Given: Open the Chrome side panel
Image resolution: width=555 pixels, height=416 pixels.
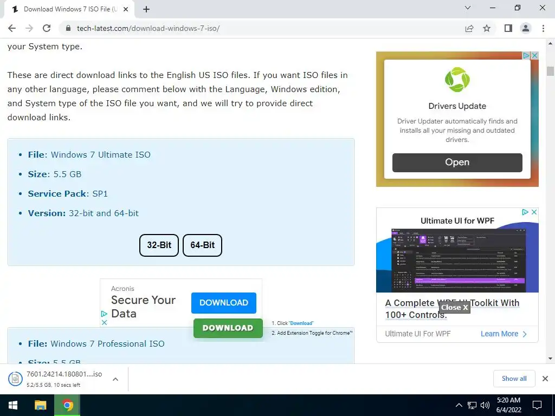Looking at the screenshot, I should (x=508, y=28).
